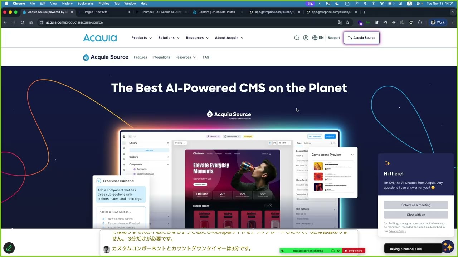Click the Try Acquia Source button
Image resolution: width=458 pixels, height=257 pixels.
click(x=361, y=38)
